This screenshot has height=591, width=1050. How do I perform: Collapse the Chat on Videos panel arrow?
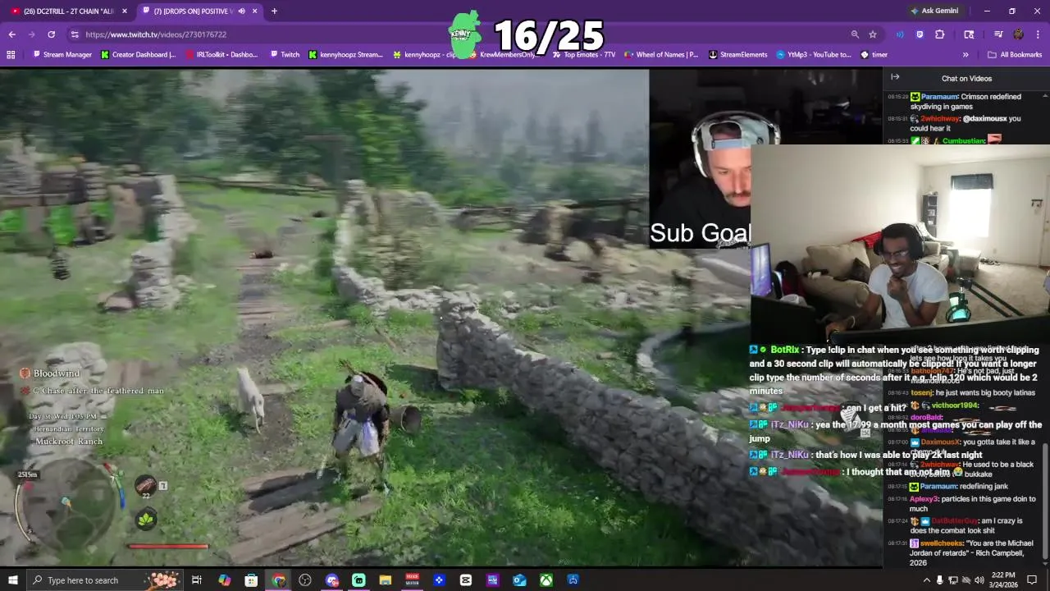coord(895,77)
